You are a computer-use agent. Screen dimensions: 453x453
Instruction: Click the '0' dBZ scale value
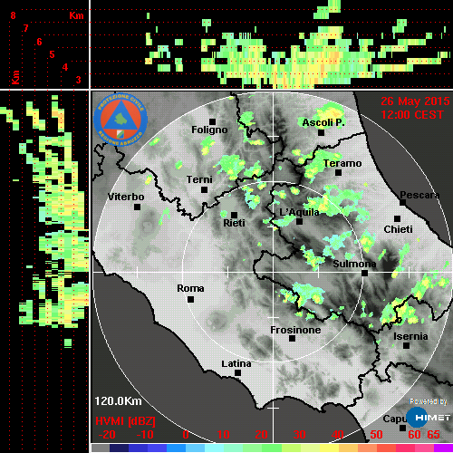coord(186,435)
